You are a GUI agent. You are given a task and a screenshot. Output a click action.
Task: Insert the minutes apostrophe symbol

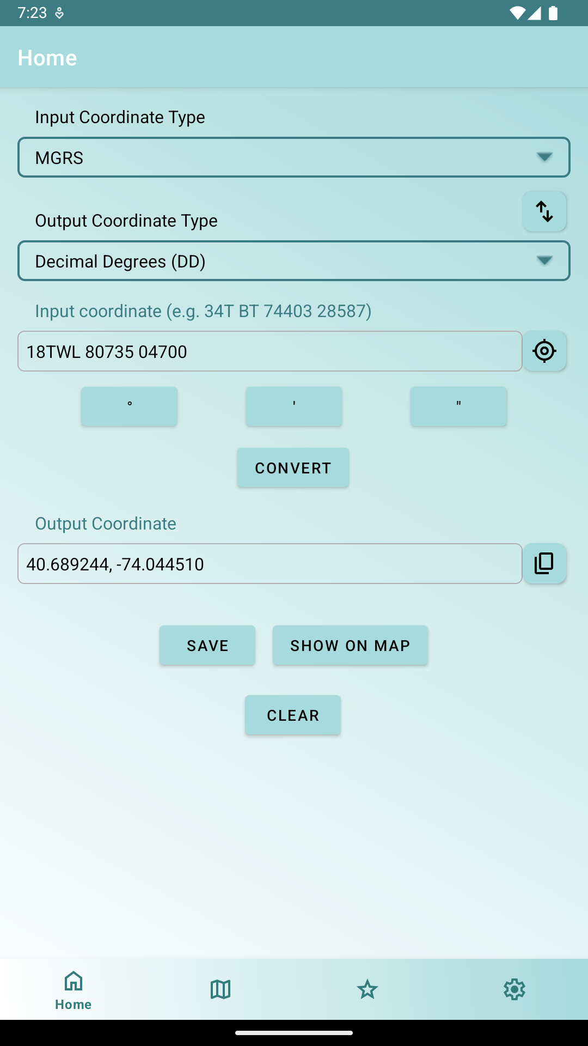click(x=294, y=406)
